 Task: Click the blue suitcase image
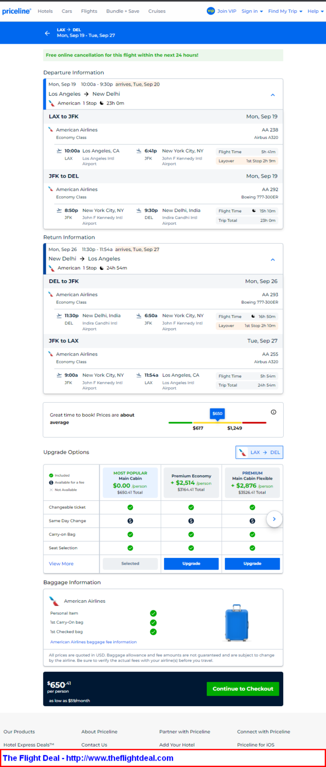237,623
